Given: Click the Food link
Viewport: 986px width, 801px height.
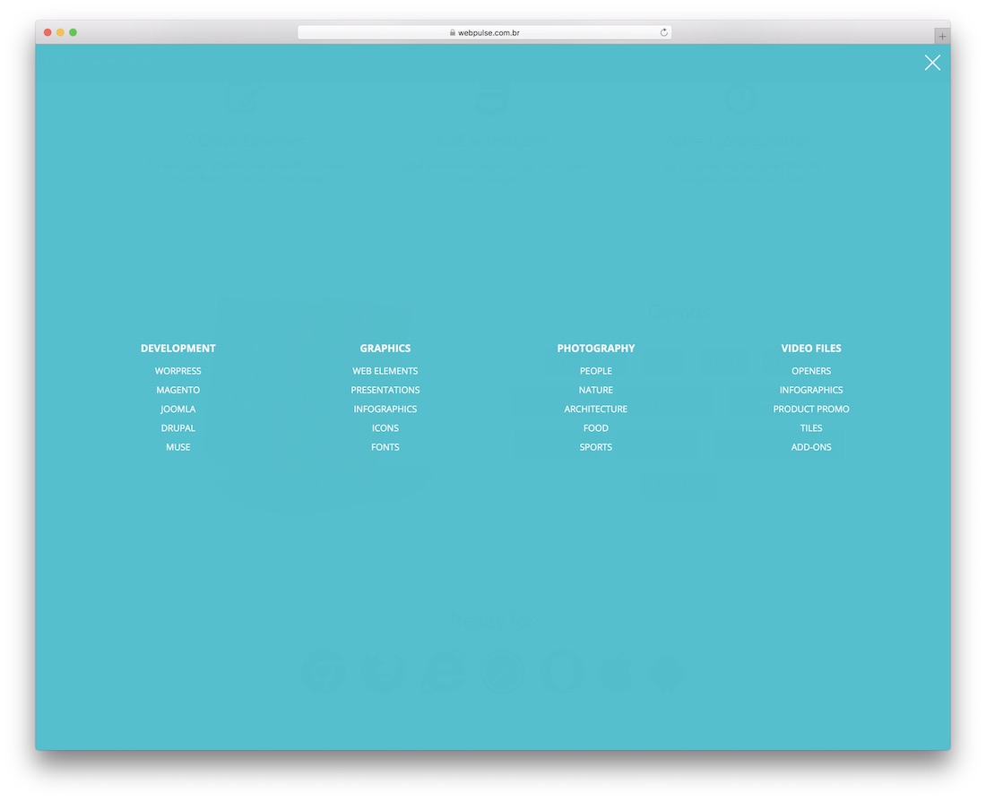Looking at the screenshot, I should (595, 427).
